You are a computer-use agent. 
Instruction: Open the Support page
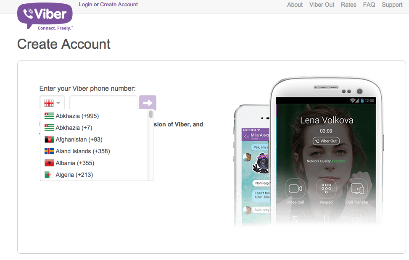point(392,5)
